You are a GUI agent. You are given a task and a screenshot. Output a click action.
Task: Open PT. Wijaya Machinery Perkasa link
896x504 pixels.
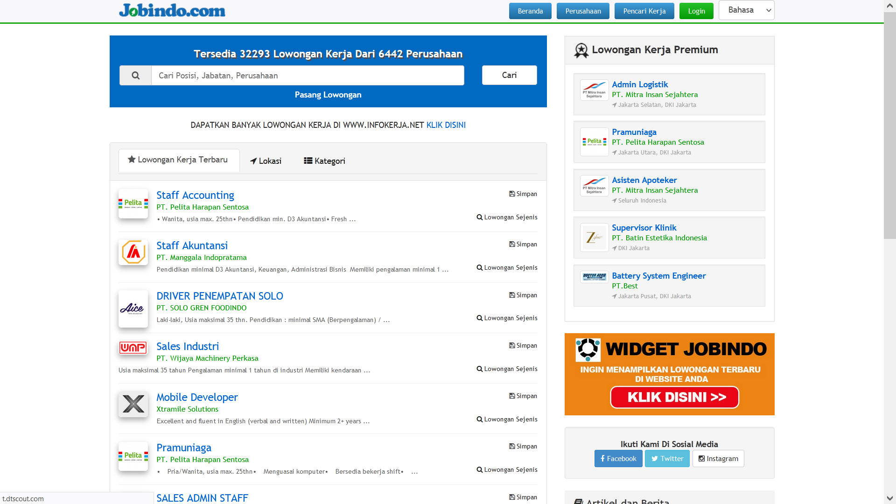(207, 358)
